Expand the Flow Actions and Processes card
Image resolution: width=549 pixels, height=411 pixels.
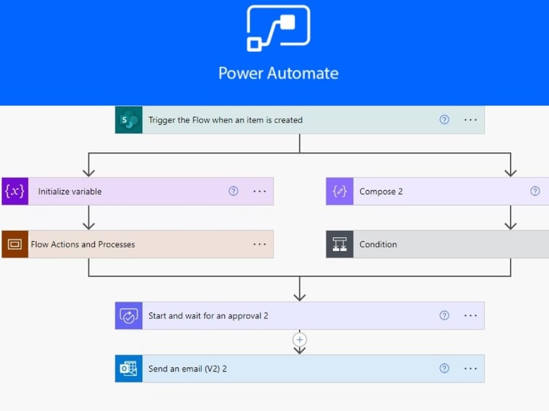coord(138,244)
